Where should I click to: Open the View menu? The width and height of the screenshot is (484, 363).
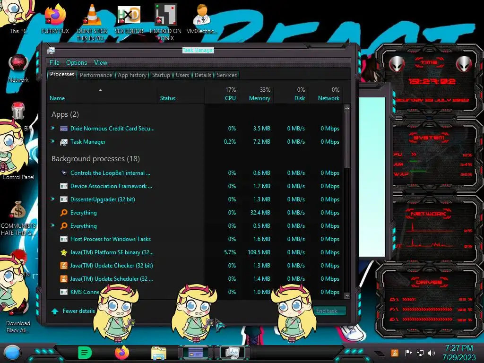click(x=101, y=63)
